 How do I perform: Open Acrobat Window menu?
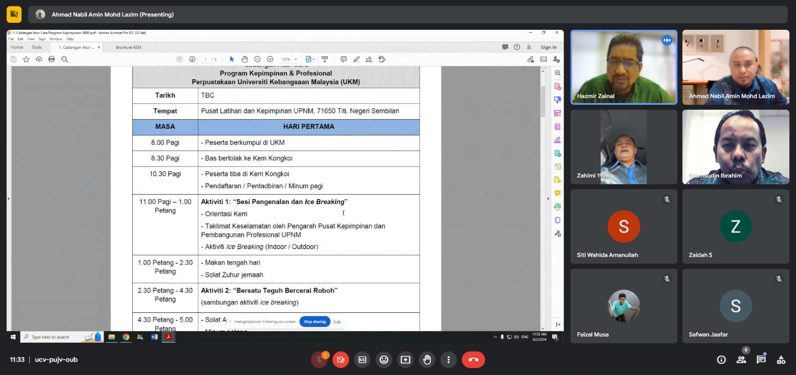coord(56,39)
